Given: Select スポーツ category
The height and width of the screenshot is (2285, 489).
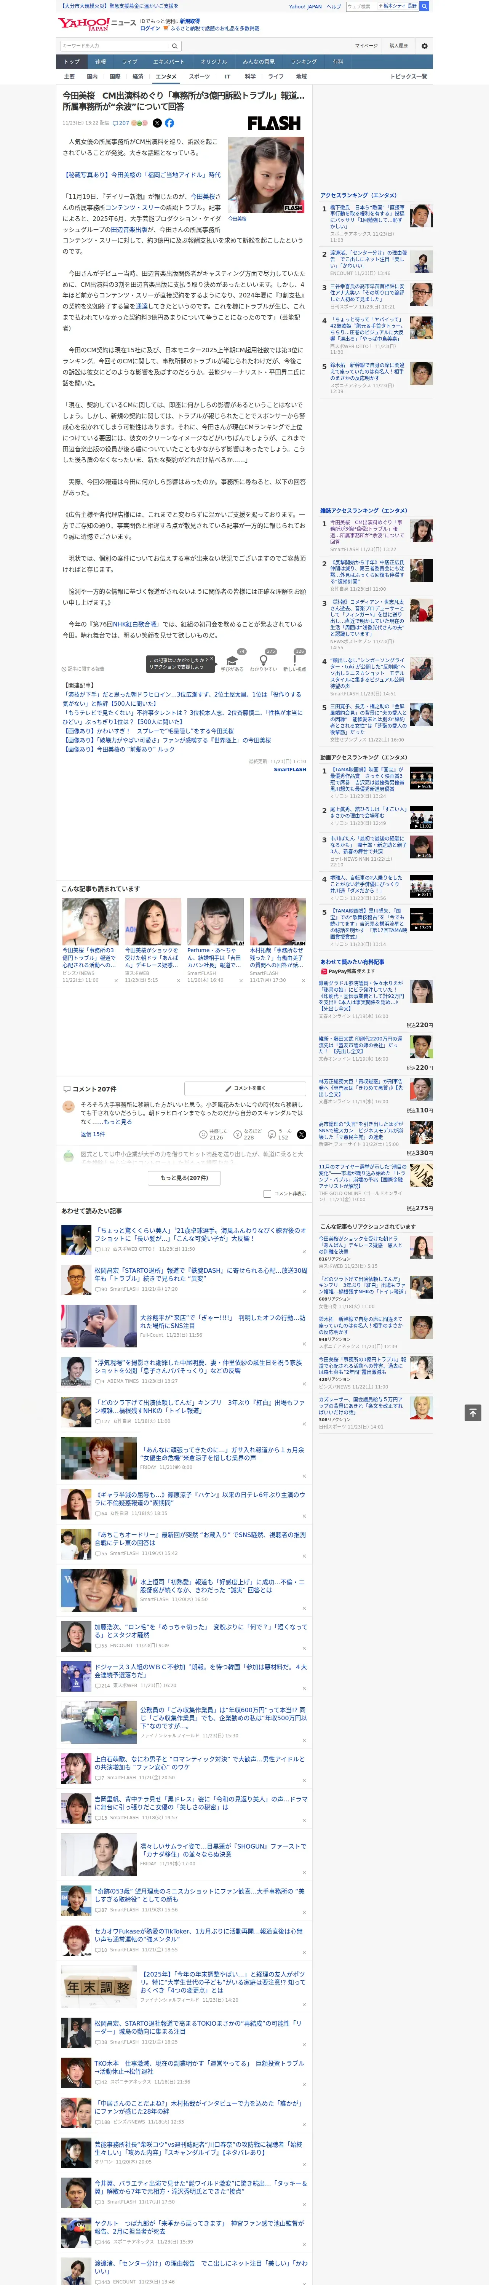Looking at the screenshot, I should pos(199,77).
